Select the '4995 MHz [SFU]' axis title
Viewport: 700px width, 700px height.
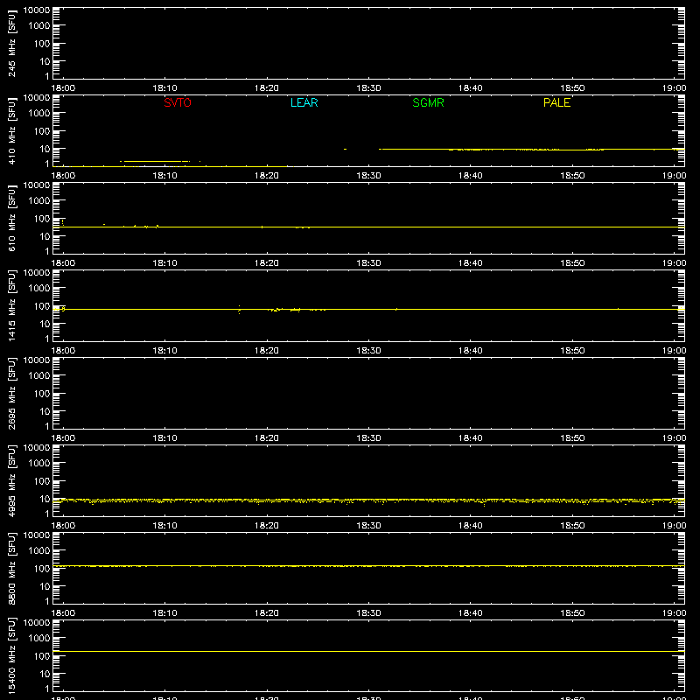tap(11, 480)
